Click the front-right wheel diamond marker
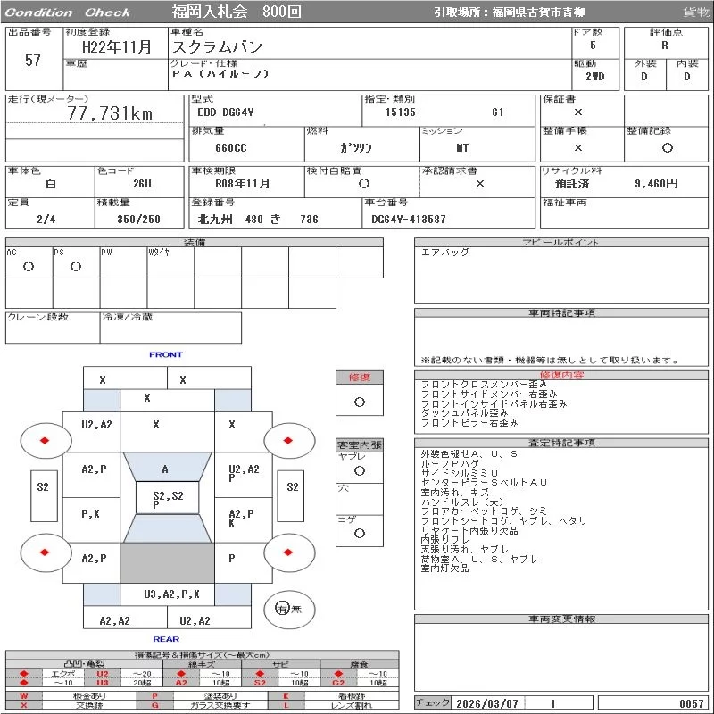The width and height of the screenshot is (714, 714). (x=286, y=441)
